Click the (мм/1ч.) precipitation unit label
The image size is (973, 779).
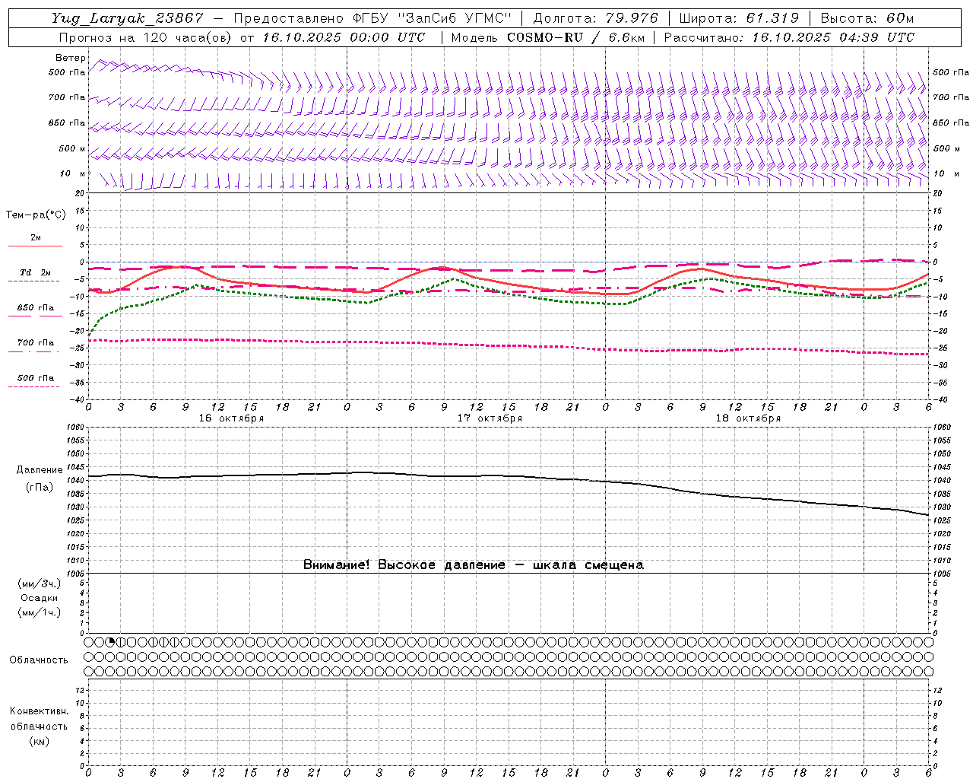39,612
